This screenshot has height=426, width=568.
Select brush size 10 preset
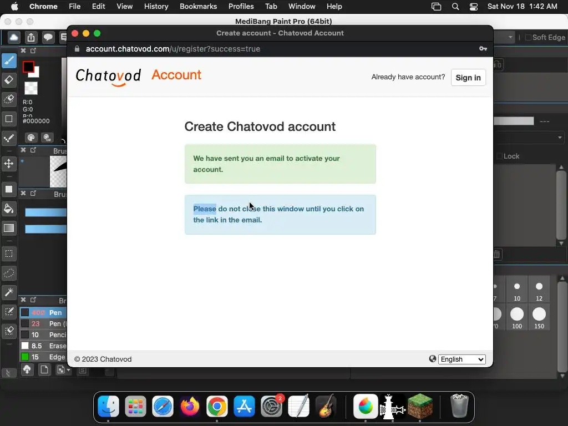(x=517, y=290)
